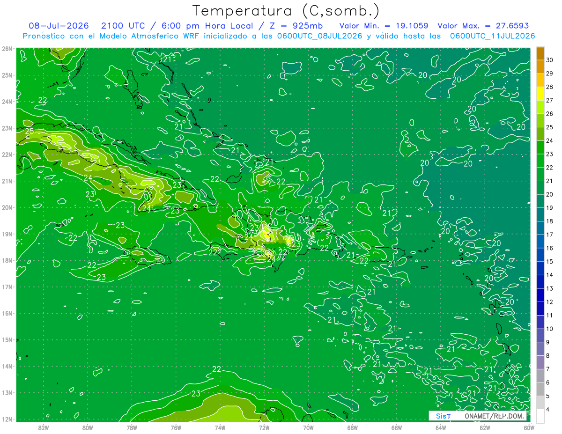Click the legend swatch between 16 and 17
Image resolution: width=562 pixels, height=434 pixels.
[x=540, y=242]
